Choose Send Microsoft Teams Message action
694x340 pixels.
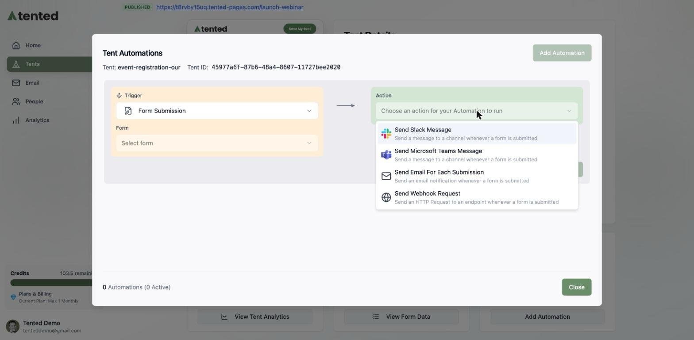[477, 155]
